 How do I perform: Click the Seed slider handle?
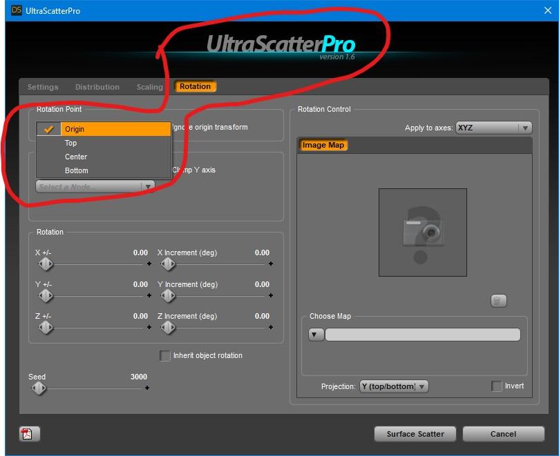[39, 388]
